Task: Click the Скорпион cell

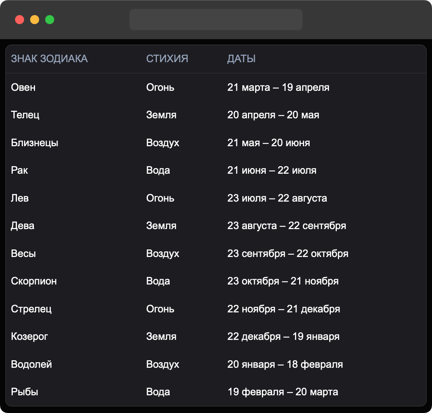Action: point(34,281)
